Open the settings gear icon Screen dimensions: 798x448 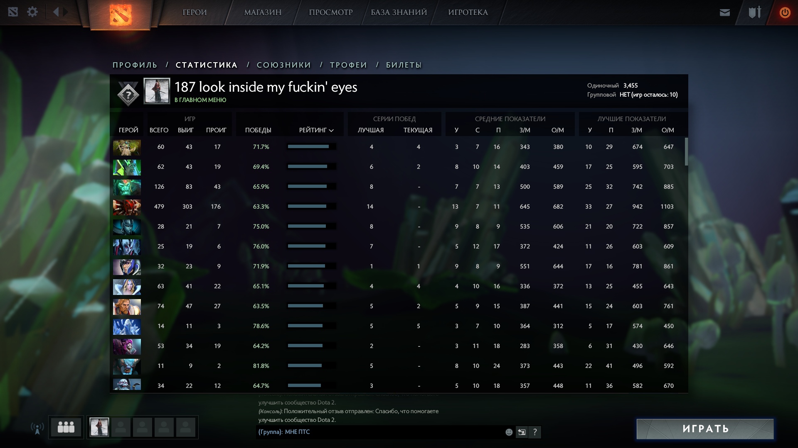32,12
